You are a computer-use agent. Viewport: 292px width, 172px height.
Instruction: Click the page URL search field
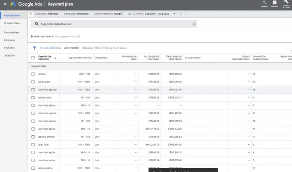tap(114, 24)
